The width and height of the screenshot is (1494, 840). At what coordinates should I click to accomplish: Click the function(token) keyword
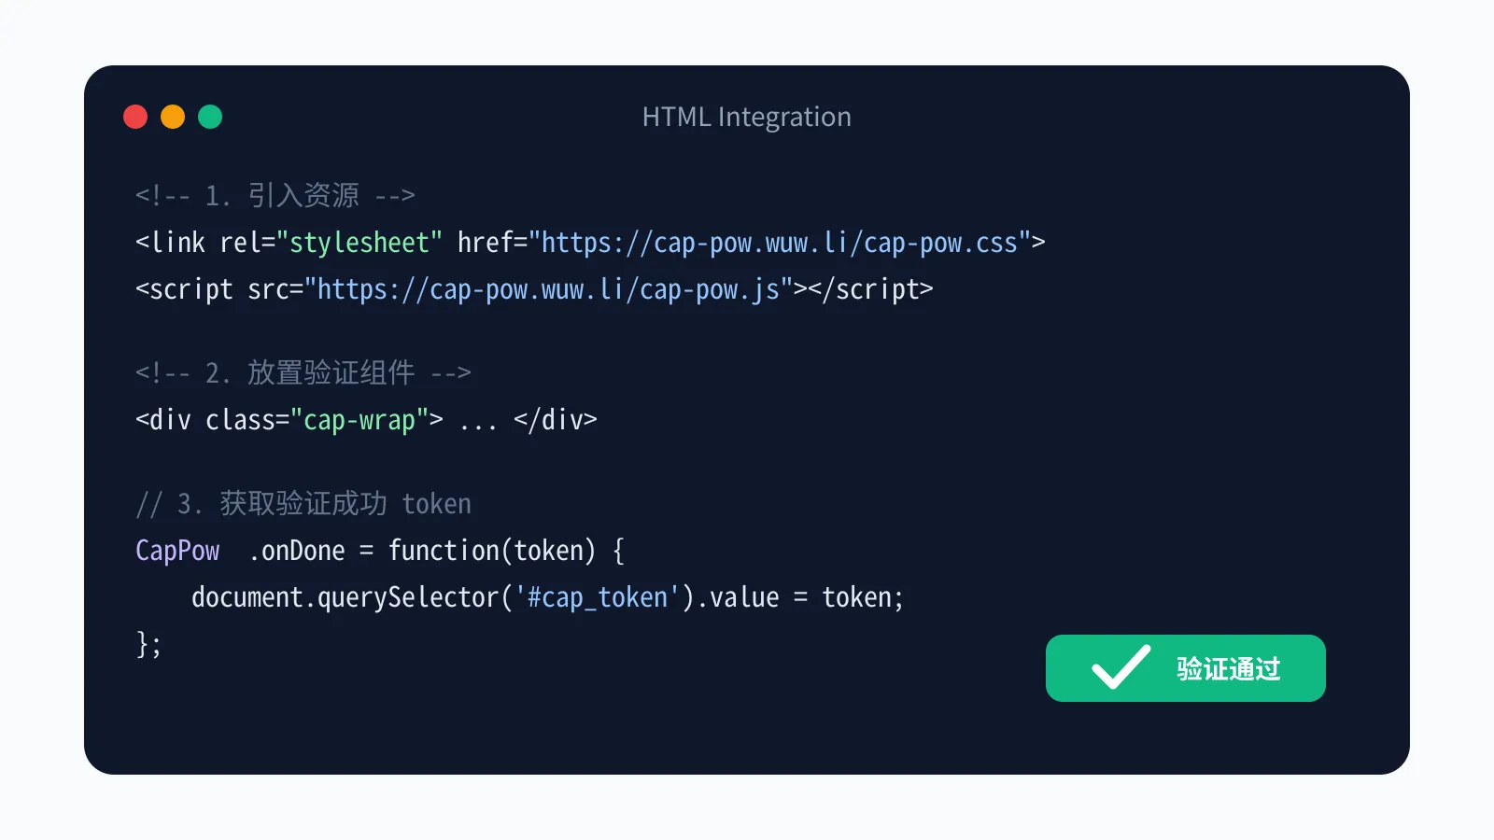coord(492,551)
